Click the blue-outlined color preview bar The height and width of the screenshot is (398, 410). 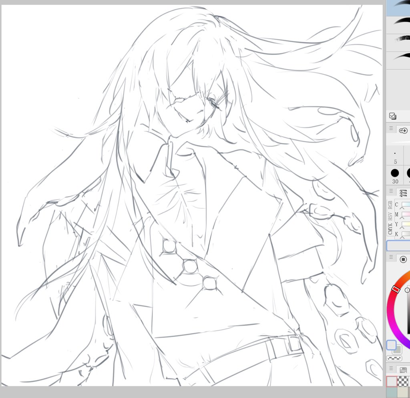tap(398, 246)
